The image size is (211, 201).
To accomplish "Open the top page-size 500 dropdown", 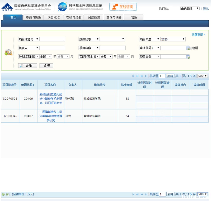I will point(203,76).
